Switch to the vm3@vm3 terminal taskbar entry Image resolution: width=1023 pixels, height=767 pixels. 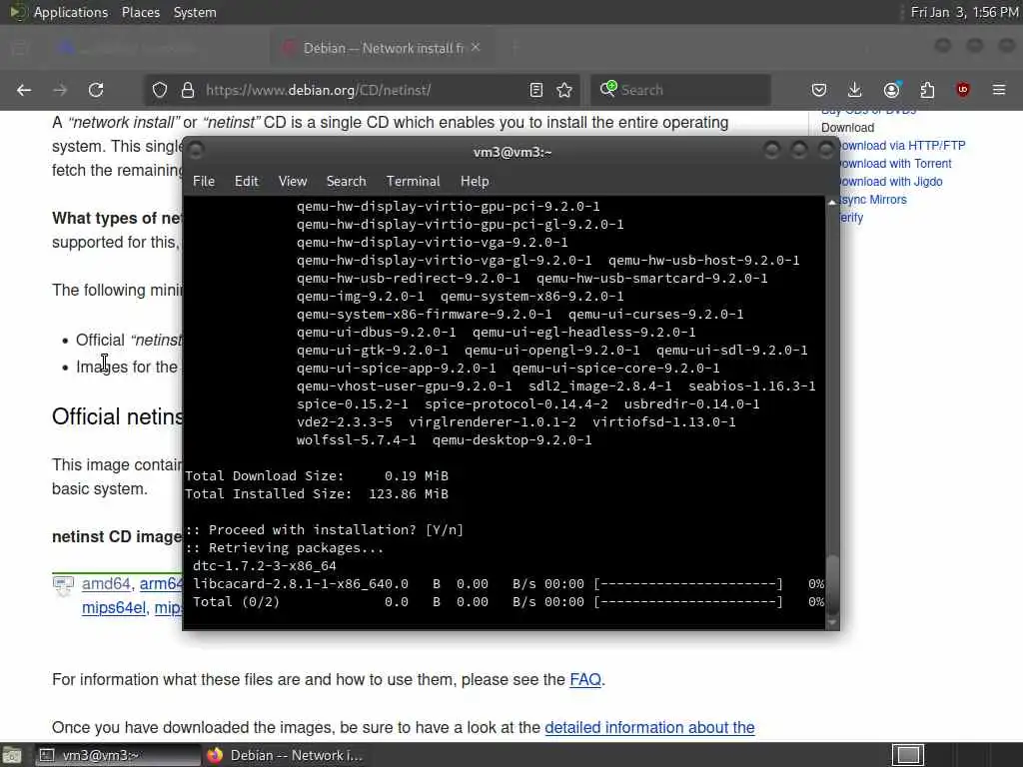coord(116,755)
